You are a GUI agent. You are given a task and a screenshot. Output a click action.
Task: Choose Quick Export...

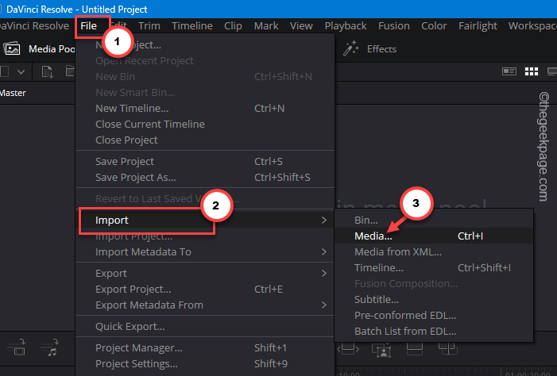205,326
